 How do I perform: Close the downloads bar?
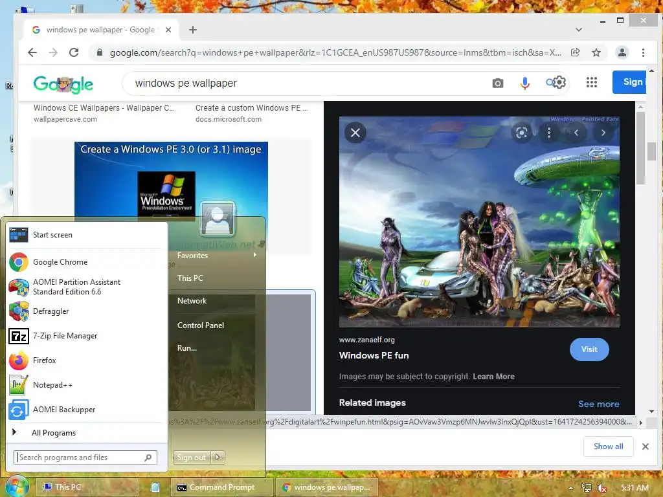(646, 447)
